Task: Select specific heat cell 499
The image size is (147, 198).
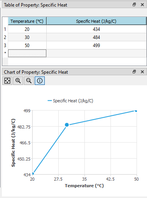Action: tap(96, 45)
